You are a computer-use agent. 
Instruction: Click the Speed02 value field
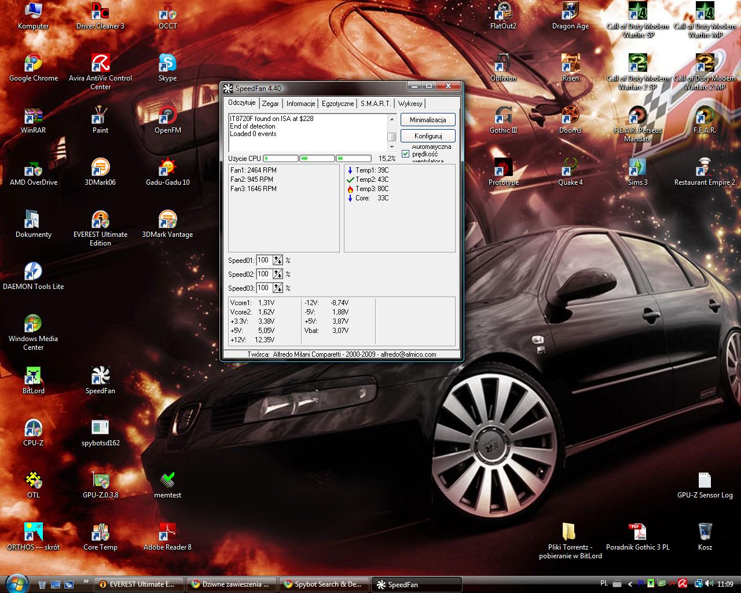click(x=264, y=274)
